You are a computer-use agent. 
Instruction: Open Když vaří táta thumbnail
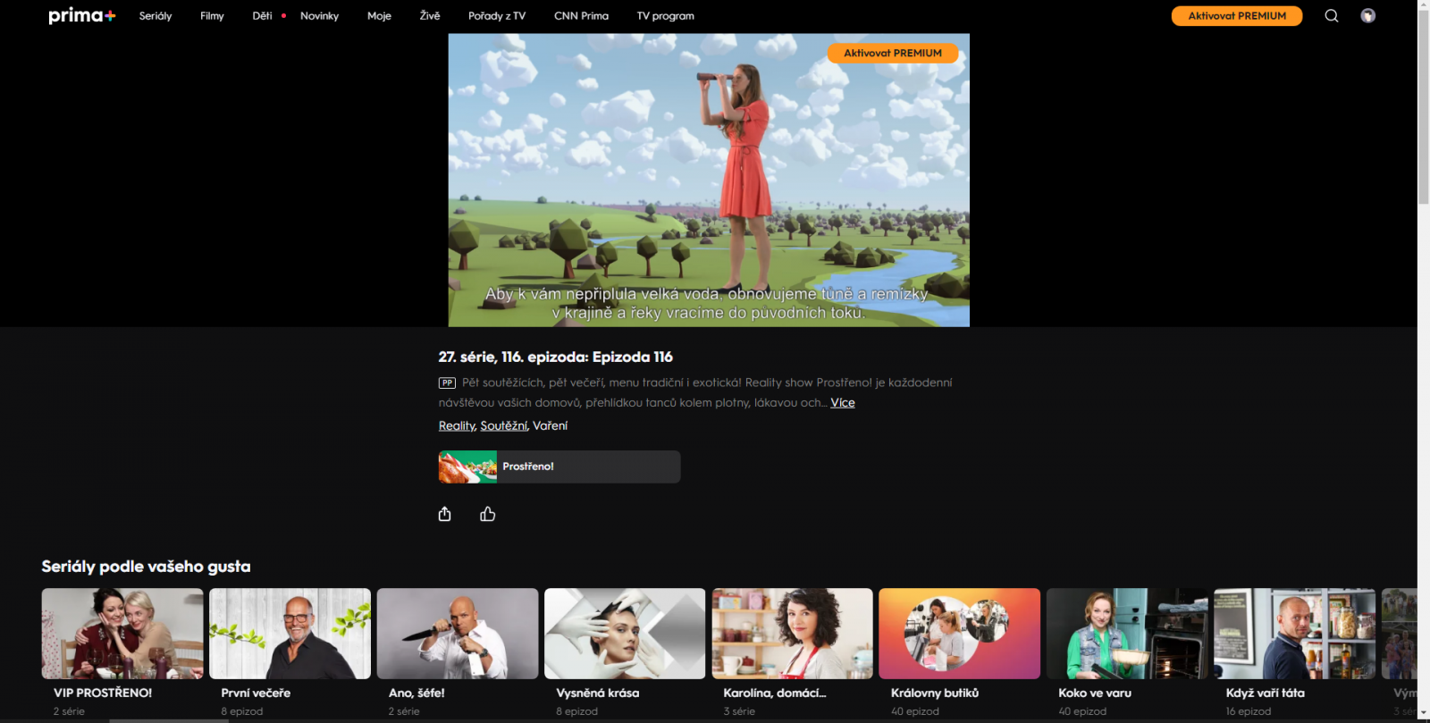point(1294,634)
